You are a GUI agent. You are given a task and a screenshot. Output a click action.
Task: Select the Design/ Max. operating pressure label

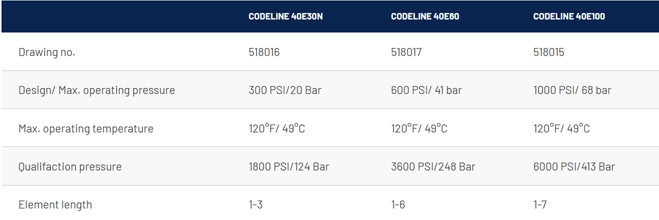97,90
